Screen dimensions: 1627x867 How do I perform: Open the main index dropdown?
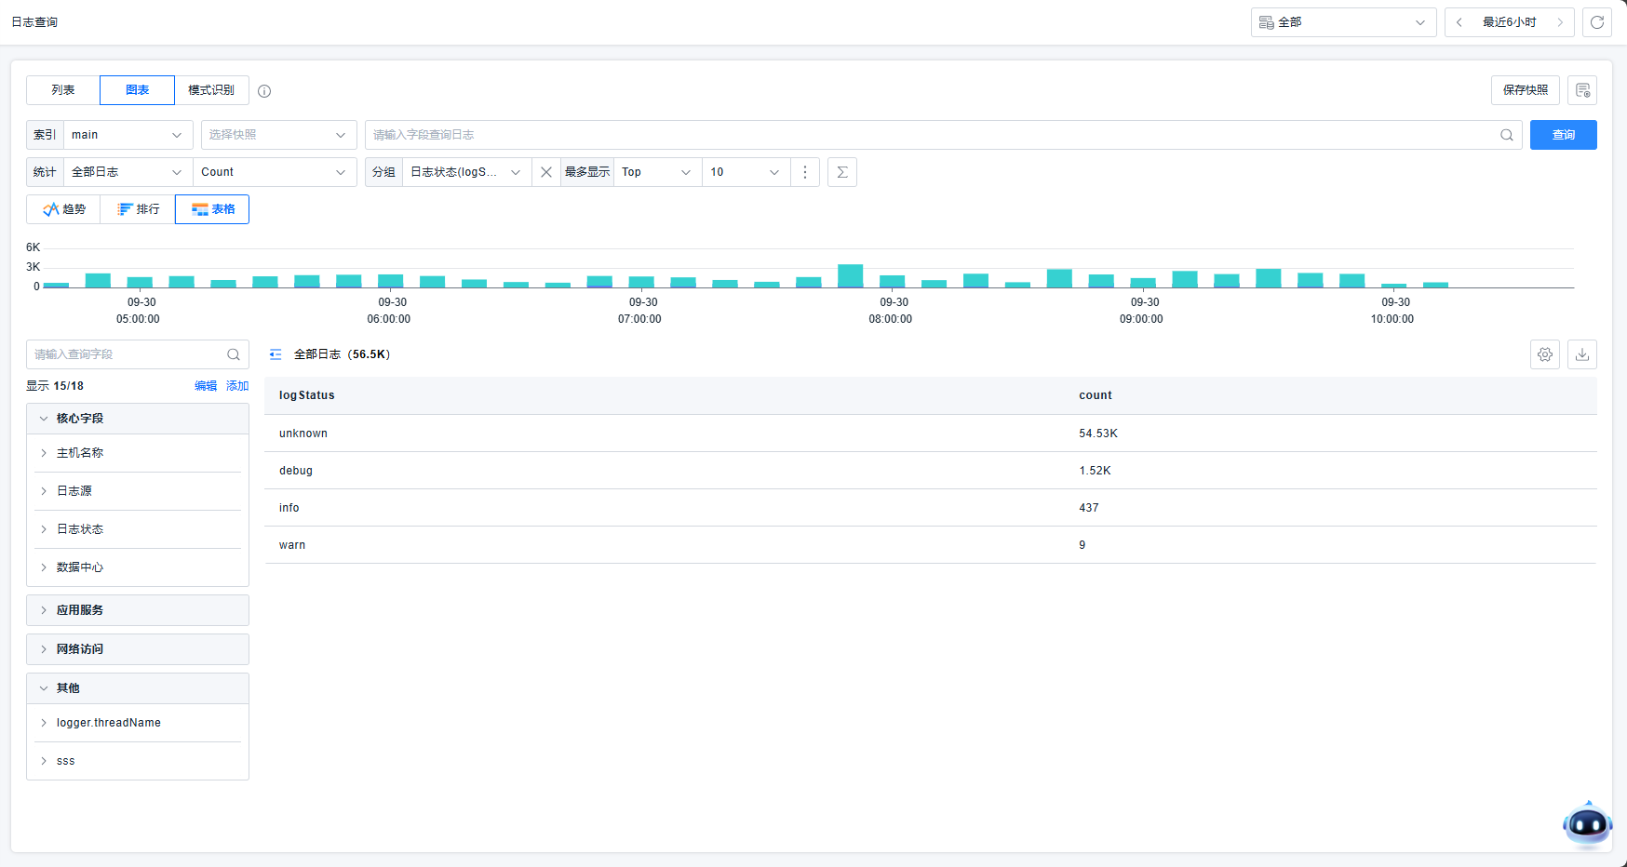tap(127, 135)
